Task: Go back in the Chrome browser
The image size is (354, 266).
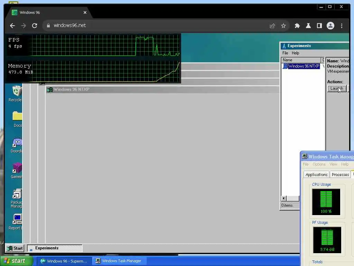Action: tap(12, 26)
